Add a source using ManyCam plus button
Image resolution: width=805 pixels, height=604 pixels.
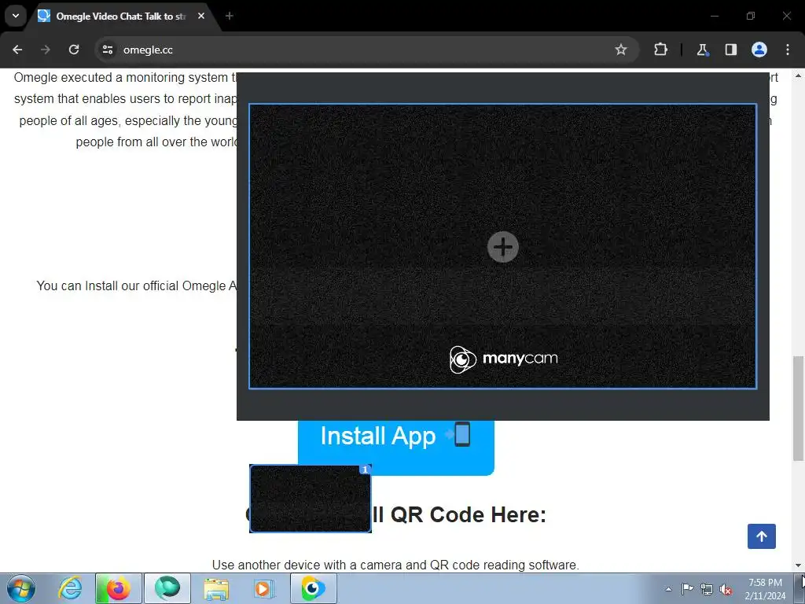coord(502,247)
